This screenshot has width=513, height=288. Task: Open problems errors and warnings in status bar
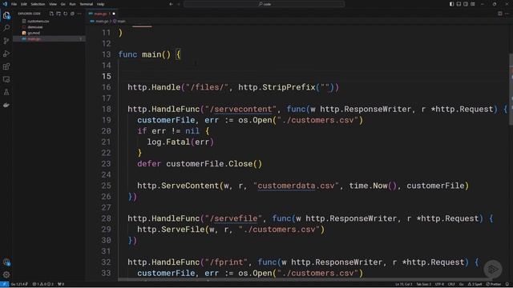click(x=43, y=285)
